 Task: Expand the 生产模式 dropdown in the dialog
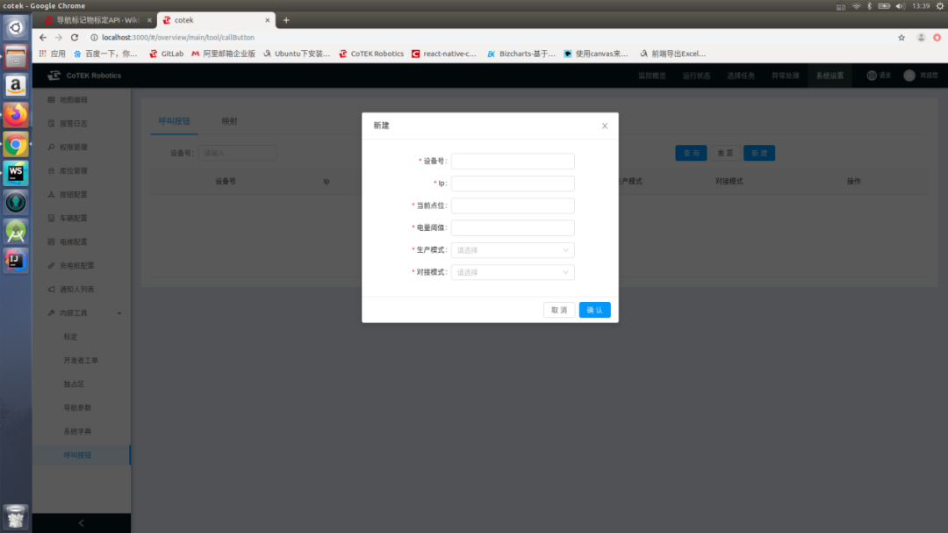tap(513, 250)
